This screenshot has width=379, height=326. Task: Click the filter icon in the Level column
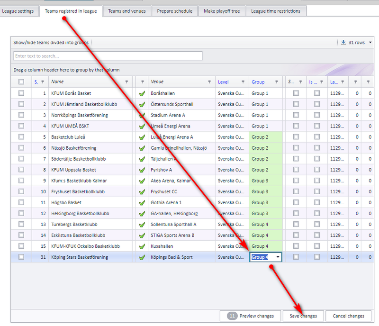(243, 82)
